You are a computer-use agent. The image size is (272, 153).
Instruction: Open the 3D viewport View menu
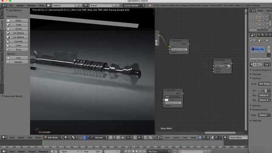coord(12,138)
